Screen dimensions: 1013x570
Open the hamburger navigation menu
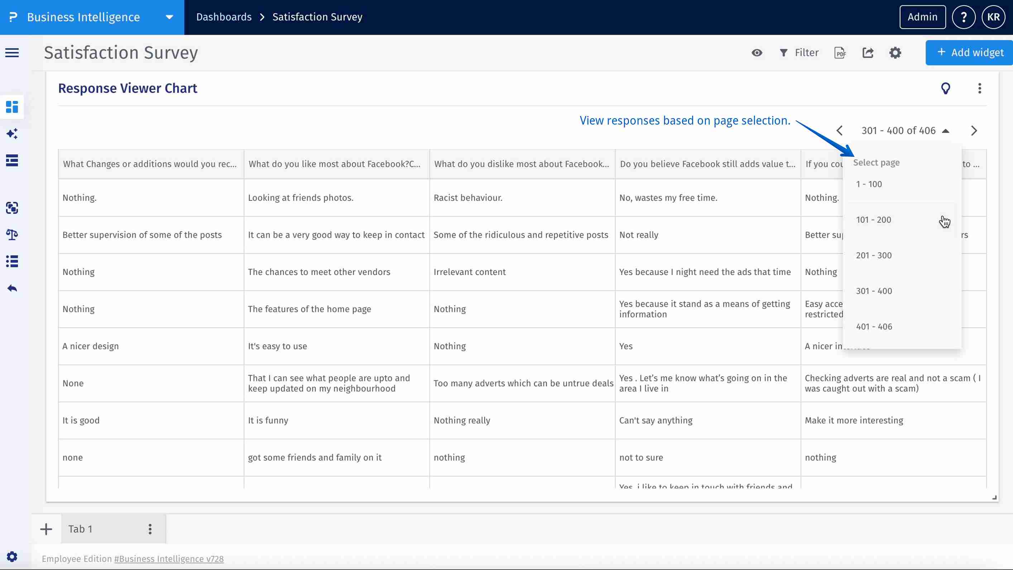[x=11, y=52]
